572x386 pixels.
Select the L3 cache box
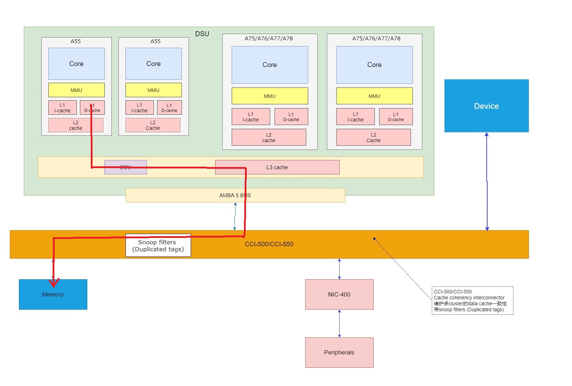277,167
